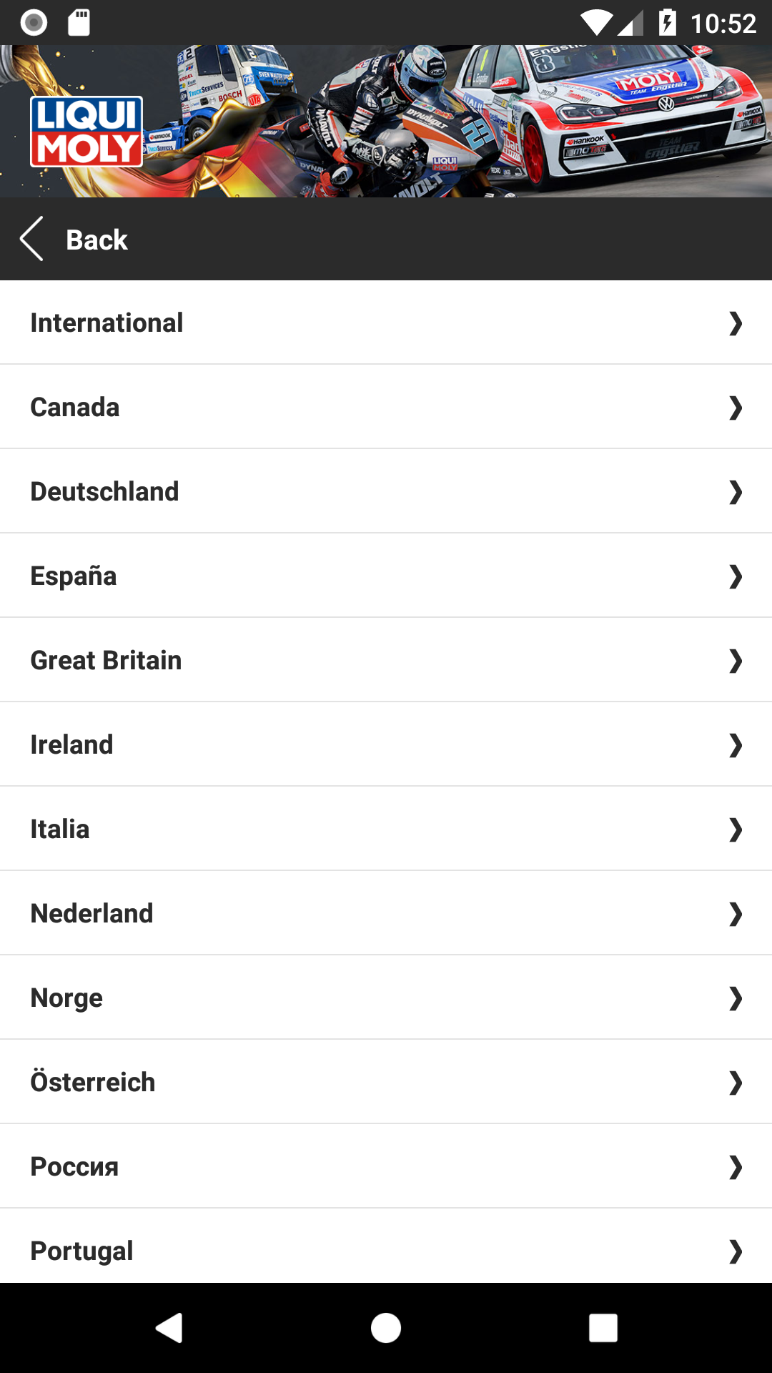The width and height of the screenshot is (772, 1373).
Task: Open the Portugal entry
Action: tap(81, 1251)
